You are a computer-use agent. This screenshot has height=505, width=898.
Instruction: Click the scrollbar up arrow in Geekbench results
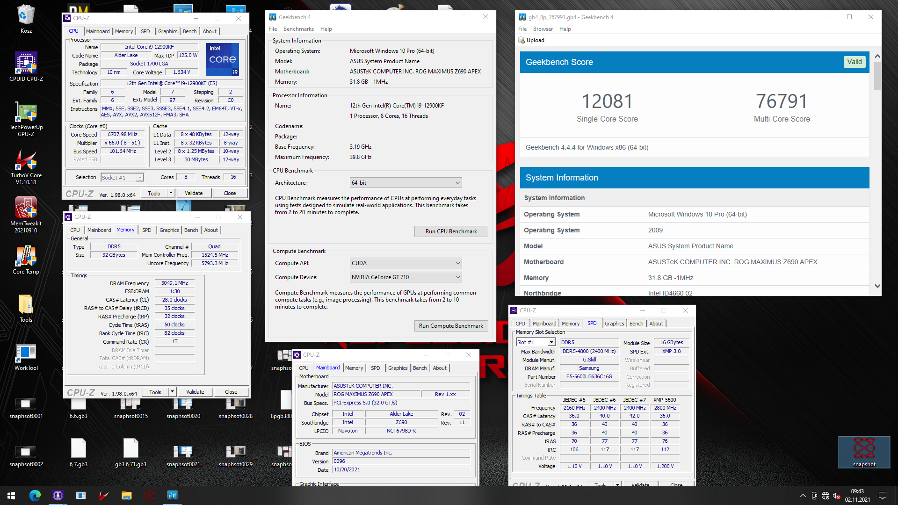pyautogui.click(x=877, y=56)
